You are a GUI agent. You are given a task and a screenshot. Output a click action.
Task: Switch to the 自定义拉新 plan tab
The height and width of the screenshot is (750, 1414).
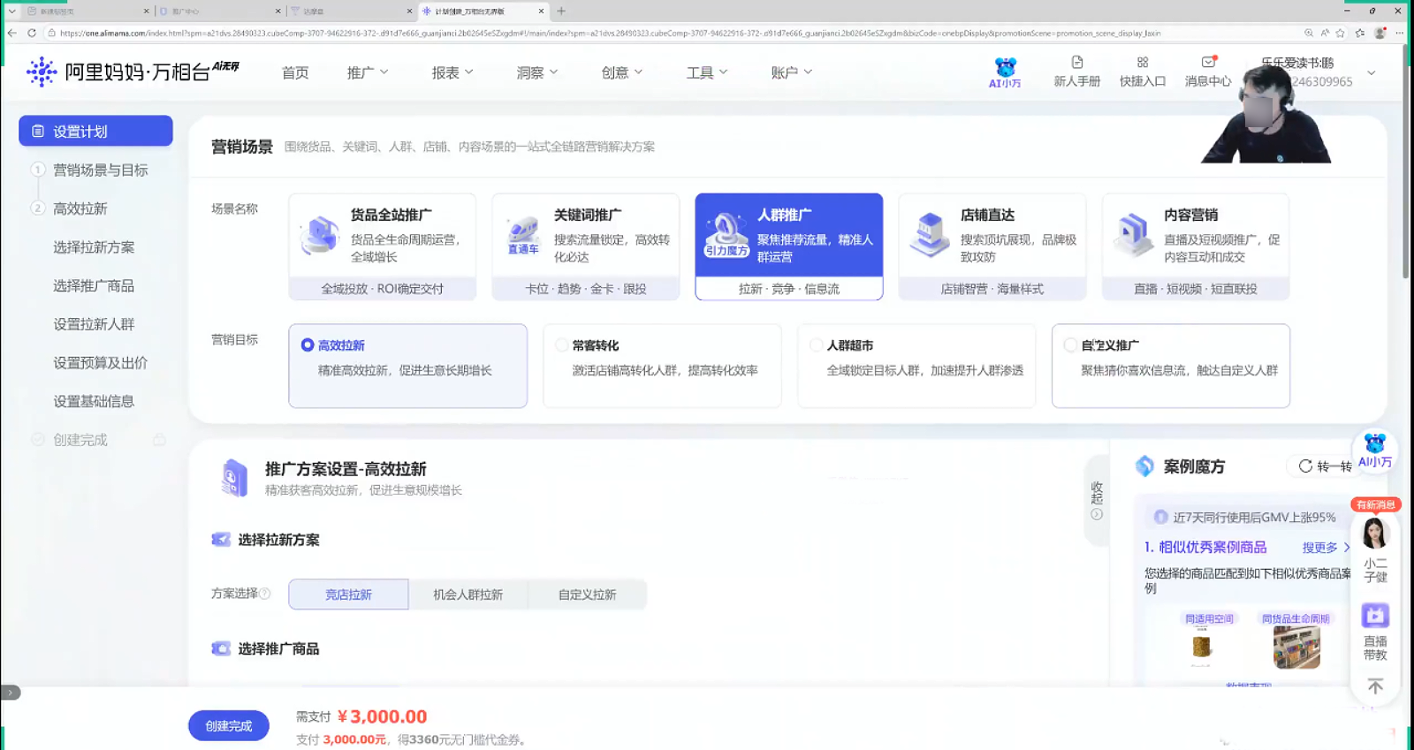(587, 595)
